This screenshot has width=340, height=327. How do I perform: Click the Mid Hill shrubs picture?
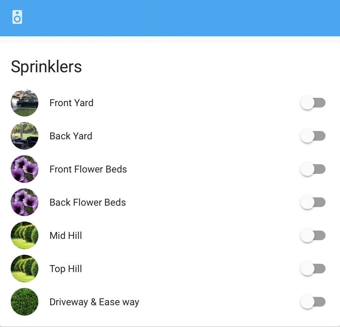coord(25,235)
